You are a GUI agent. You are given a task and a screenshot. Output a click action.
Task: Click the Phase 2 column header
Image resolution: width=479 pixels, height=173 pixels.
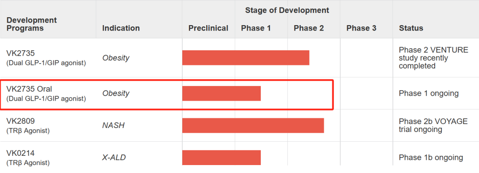click(x=309, y=28)
